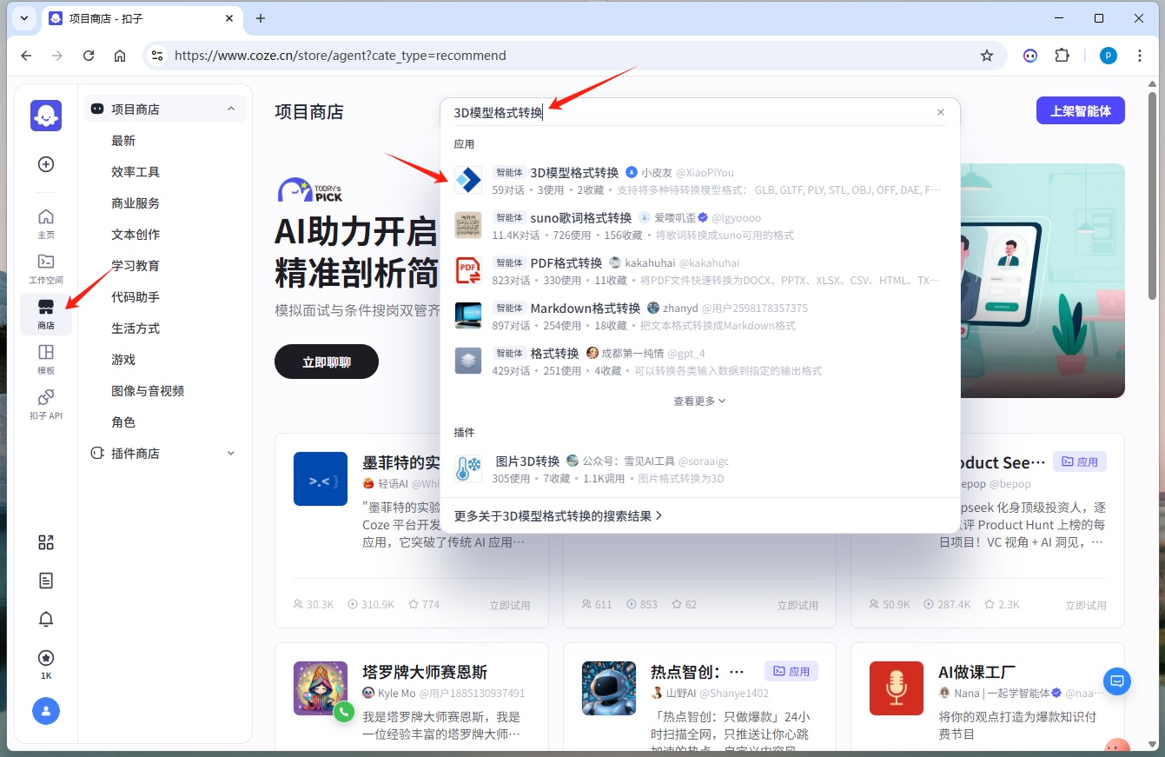Open the 塔罗牌大师赛恩斯 card

[x=412, y=696]
